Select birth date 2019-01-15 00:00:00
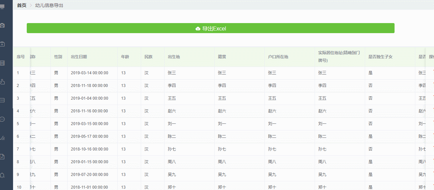 [89, 162]
